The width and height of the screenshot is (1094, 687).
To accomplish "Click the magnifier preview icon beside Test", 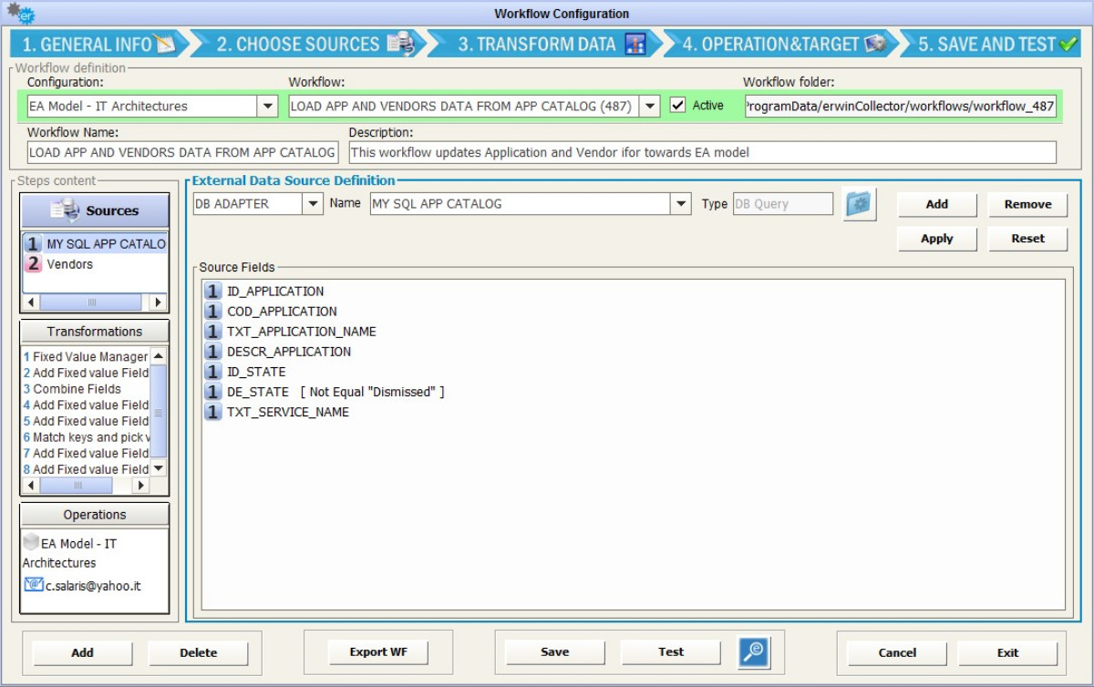I will (x=754, y=651).
